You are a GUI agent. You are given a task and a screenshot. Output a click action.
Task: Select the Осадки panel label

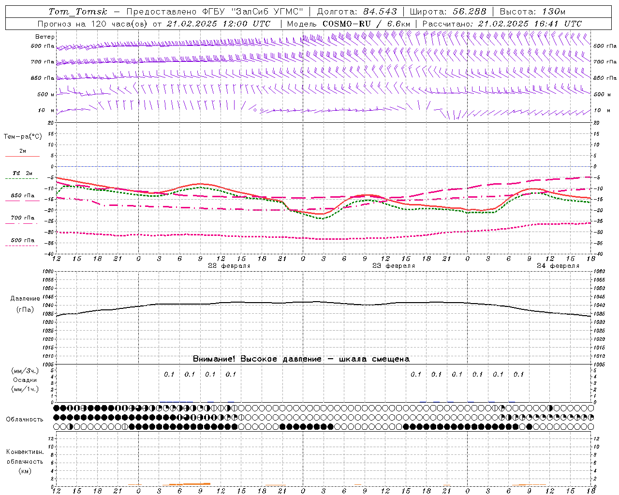coord(25,380)
